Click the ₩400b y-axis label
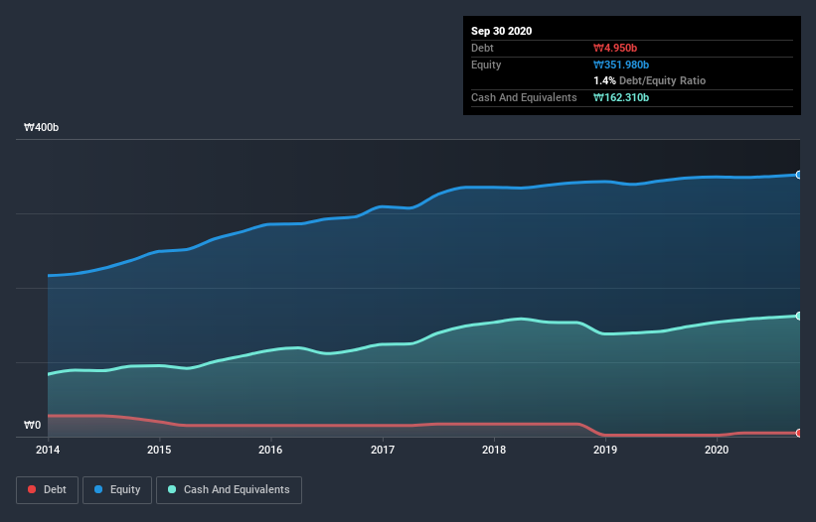Screen dimensions: 816x522 pyautogui.click(x=41, y=127)
